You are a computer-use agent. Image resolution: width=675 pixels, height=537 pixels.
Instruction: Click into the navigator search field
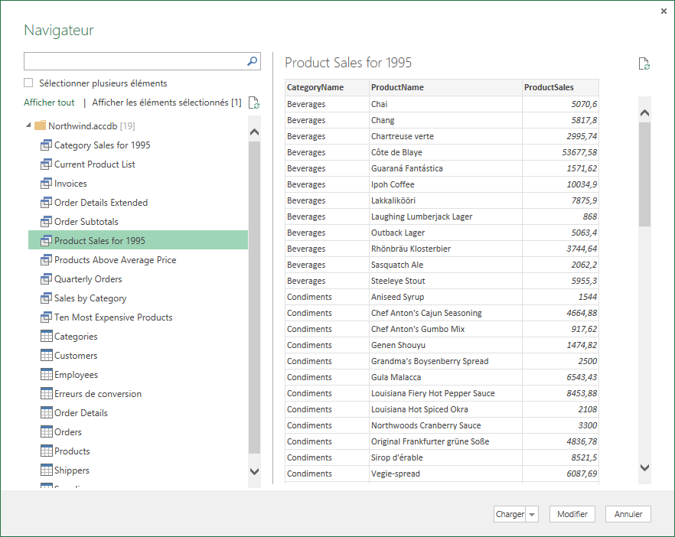coord(134,61)
